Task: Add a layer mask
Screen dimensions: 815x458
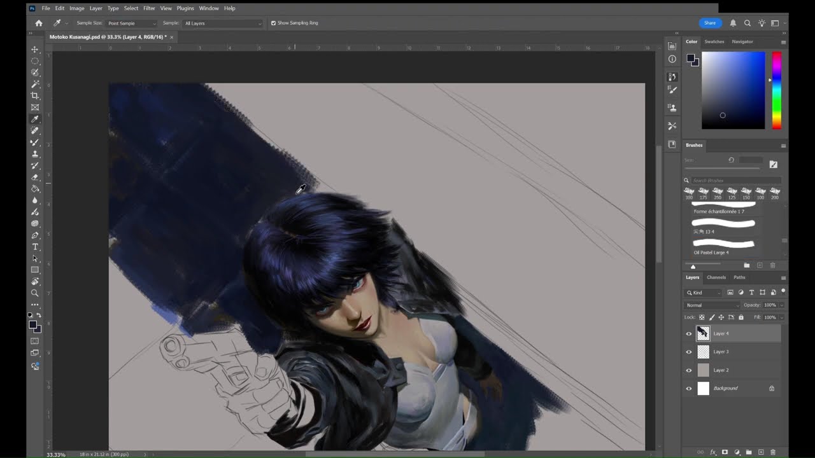Action: 725,452
